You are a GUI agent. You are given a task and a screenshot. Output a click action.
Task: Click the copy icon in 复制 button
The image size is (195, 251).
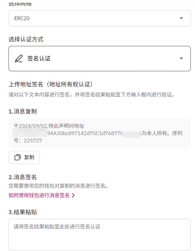[x=18, y=157]
